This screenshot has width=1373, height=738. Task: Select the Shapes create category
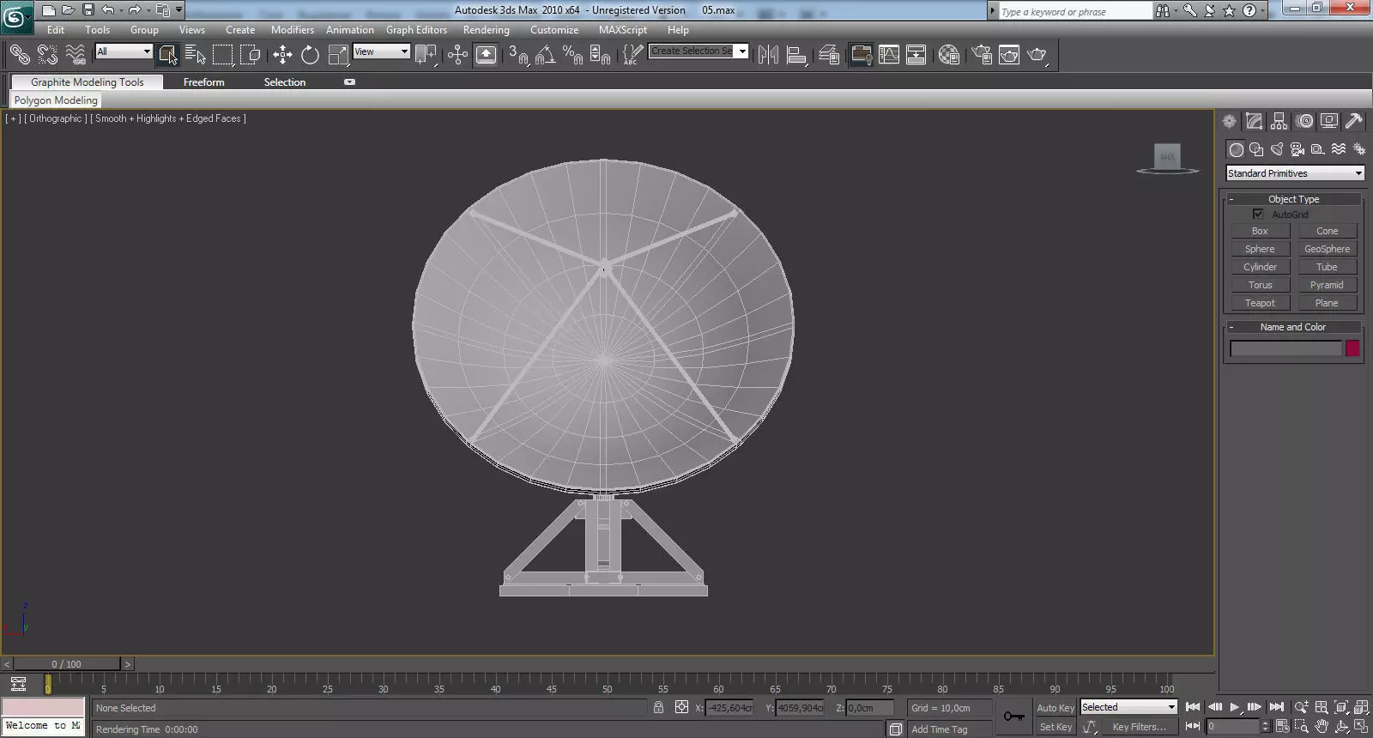[1256, 149]
